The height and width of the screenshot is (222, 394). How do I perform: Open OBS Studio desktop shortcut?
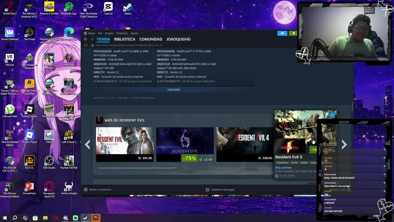pos(49,162)
